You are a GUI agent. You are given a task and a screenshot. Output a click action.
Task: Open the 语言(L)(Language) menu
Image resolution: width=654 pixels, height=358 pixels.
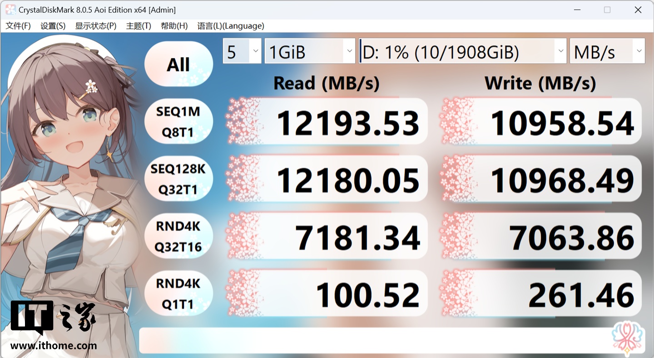[x=231, y=26]
